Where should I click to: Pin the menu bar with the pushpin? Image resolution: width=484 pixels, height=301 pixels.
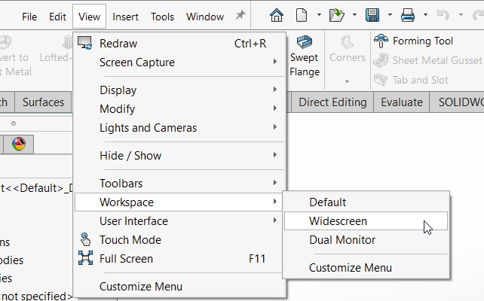point(240,15)
